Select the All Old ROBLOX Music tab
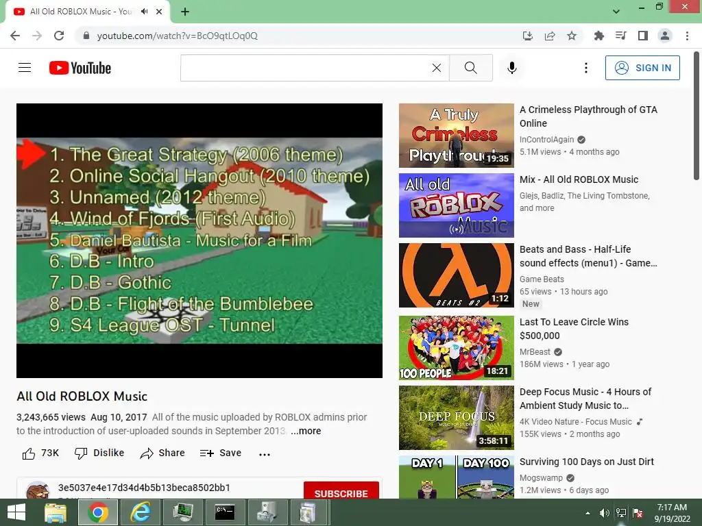 click(81, 12)
